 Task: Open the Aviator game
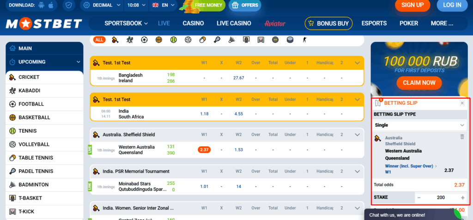click(275, 24)
